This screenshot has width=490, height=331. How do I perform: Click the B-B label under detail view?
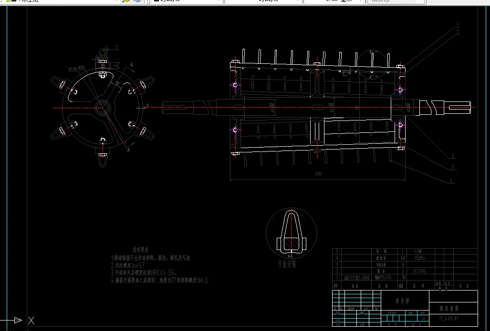[290, 257]
